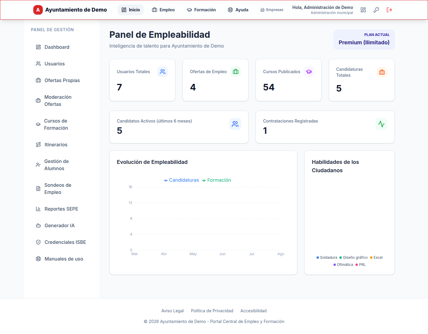Click the Hola, Administración de Demo greeting
The image size is (428, 334).
[323, 7]
